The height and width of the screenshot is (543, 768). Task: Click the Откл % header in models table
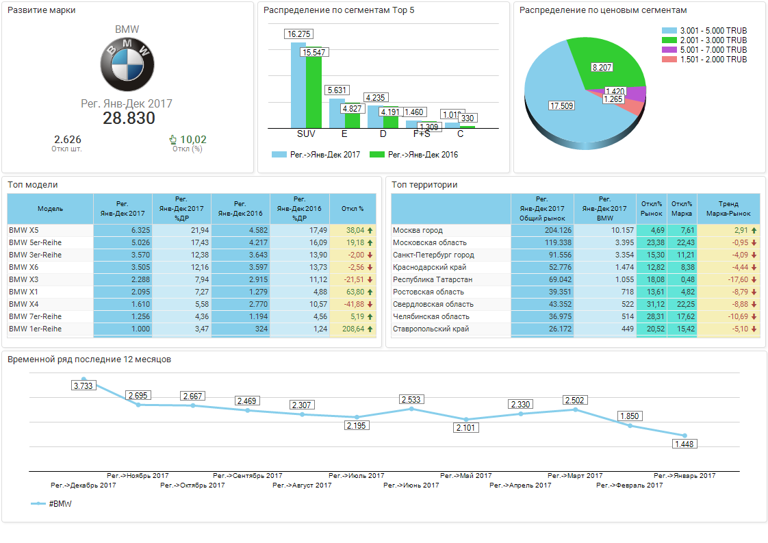tap(353, 209)
